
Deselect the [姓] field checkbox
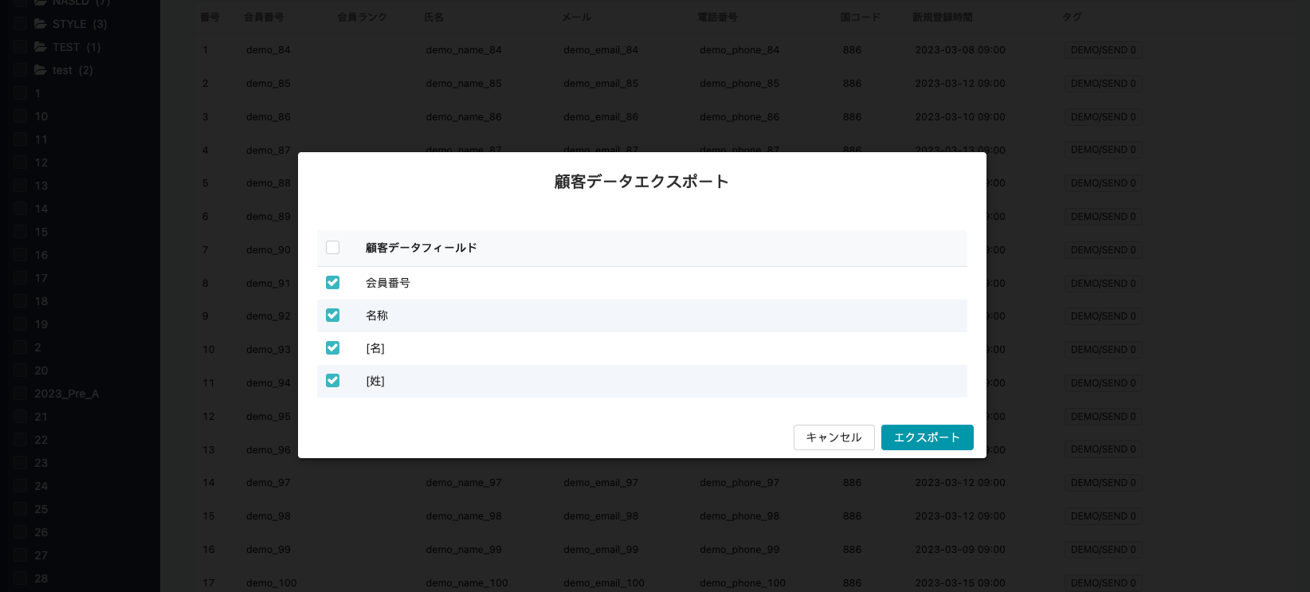(333, 381)
